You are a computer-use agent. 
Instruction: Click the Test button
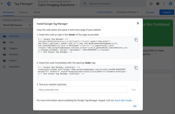[134, 90]
